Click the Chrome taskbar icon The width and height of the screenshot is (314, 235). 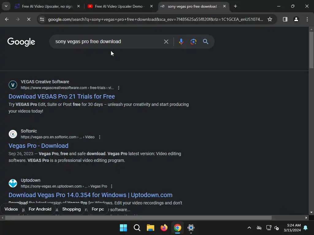coord(178,228)
